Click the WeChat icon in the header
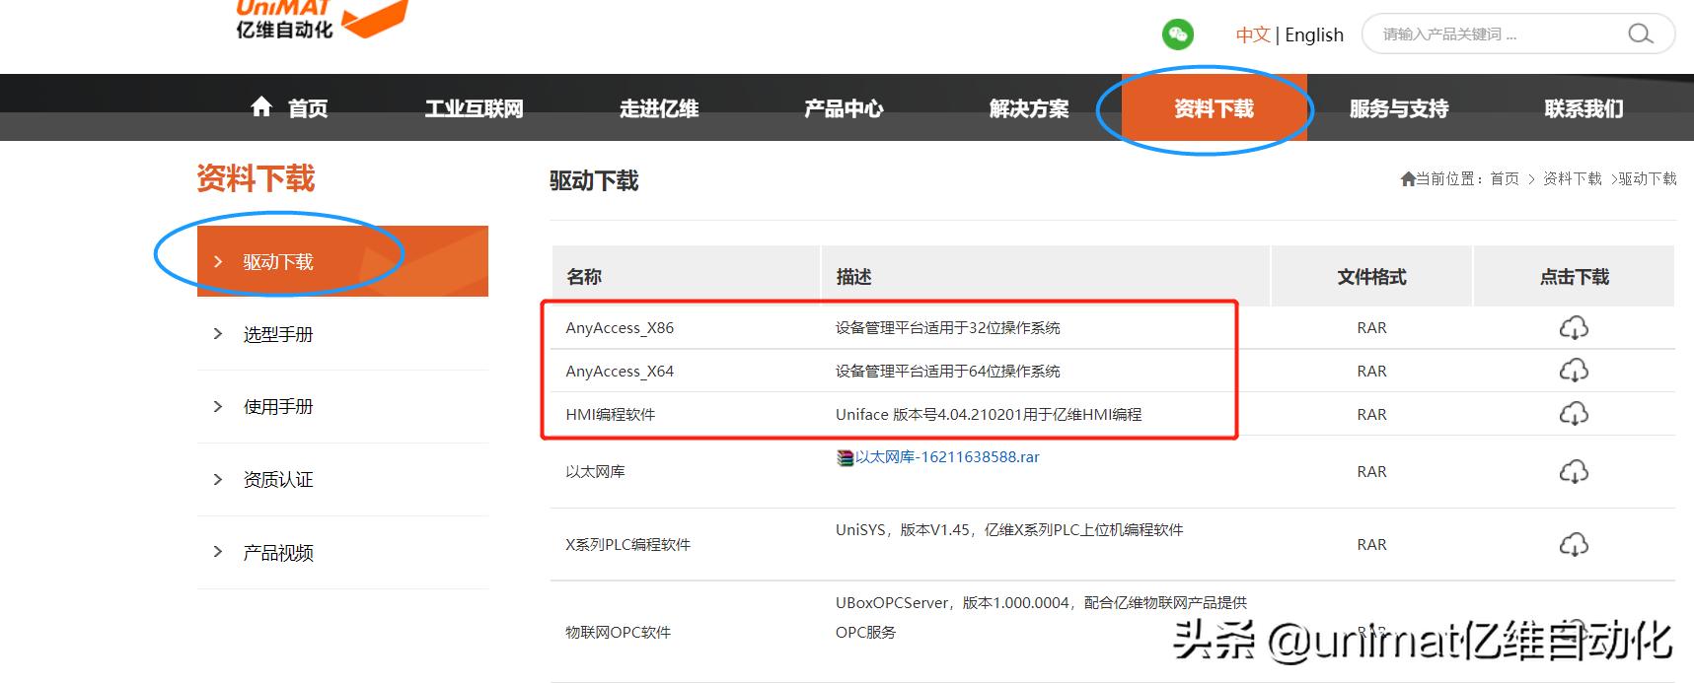 (1177, 34)
